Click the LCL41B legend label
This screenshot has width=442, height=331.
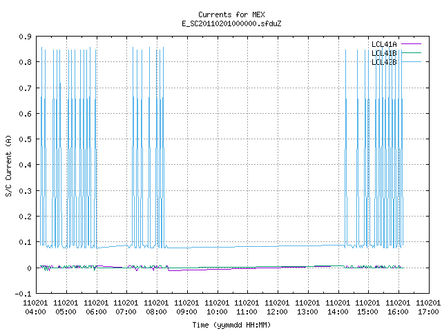pyautogui.click(x=384, y=53)
